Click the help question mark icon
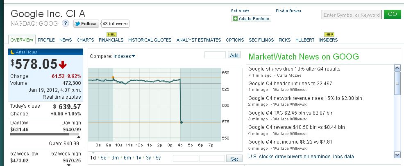This screenshot has width=404, height=166. pyautogui.click(x=65, y=23)
